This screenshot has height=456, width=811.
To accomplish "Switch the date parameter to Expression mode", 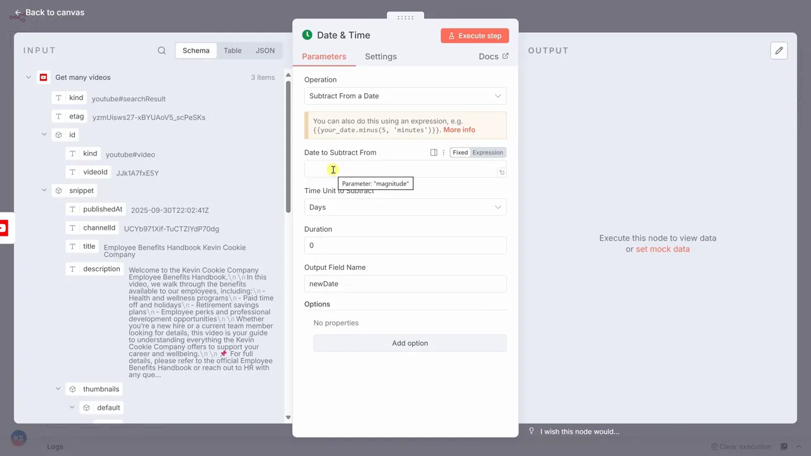I will 488,153.
